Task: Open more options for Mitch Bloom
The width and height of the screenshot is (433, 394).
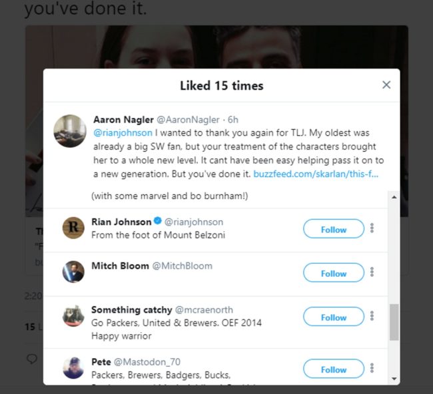Action: pyautogui.click(x=372, y=272)
